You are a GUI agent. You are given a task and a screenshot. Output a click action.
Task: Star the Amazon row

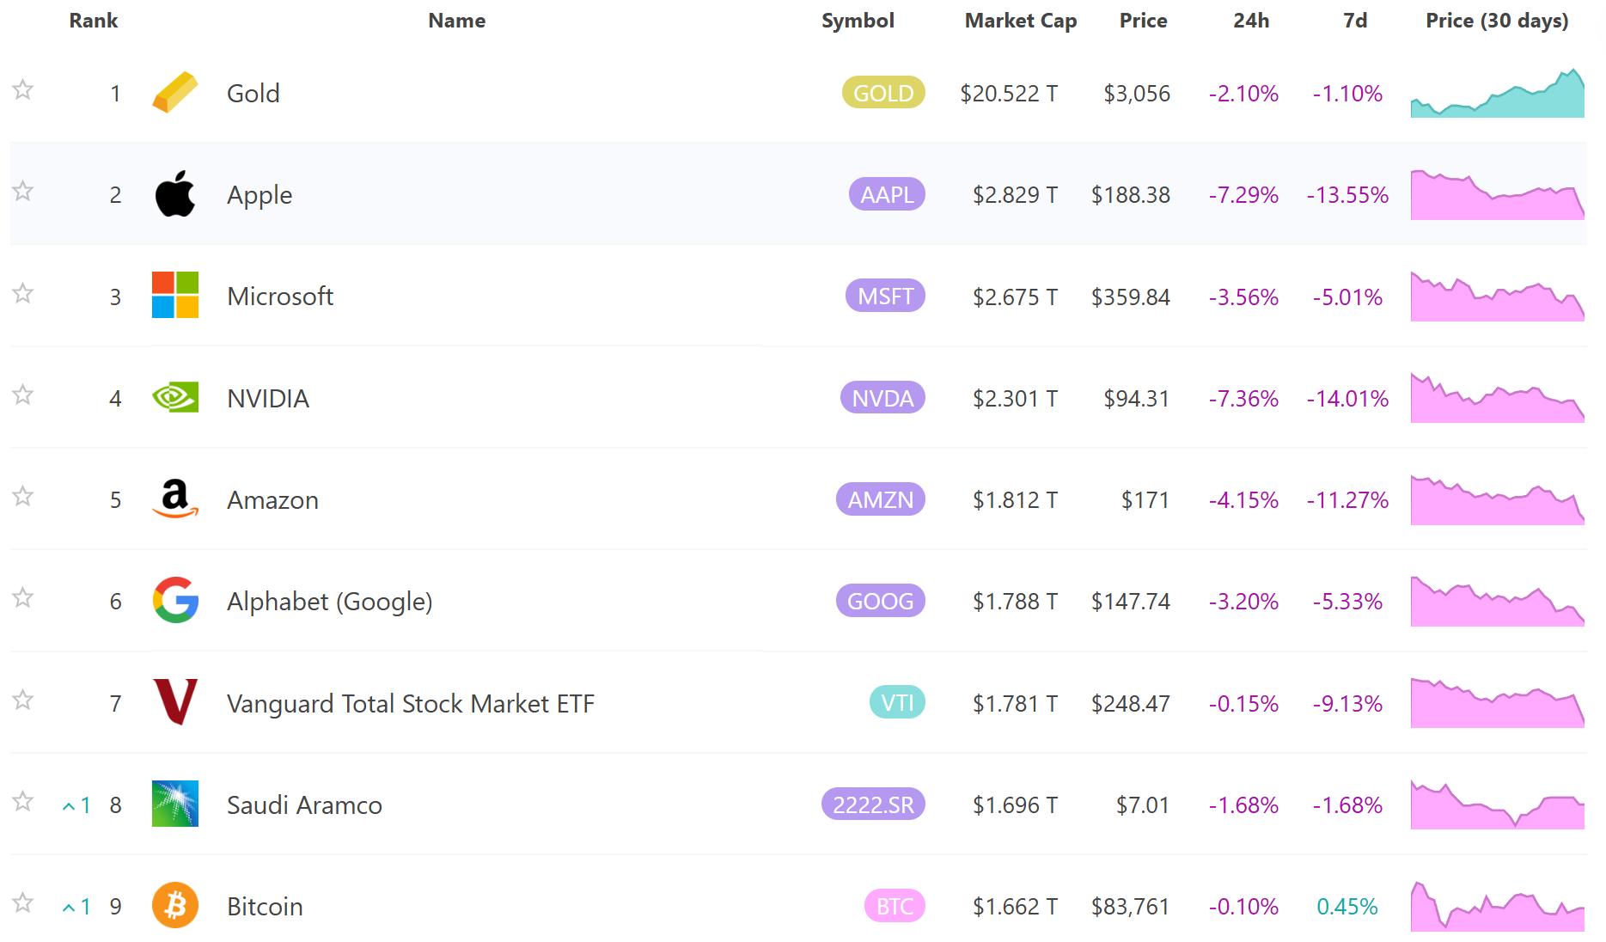pos(23,496)
